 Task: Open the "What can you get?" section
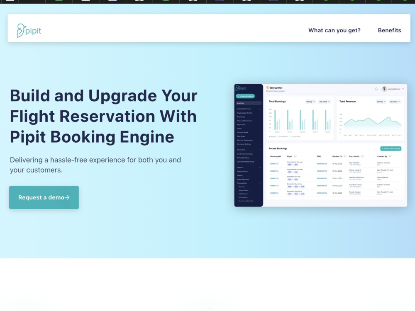click(334, 30)
